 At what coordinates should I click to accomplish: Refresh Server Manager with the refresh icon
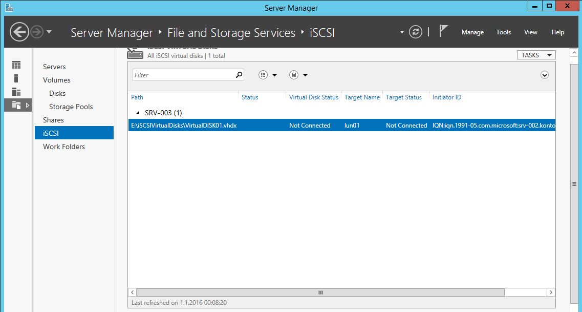point(416,32)
